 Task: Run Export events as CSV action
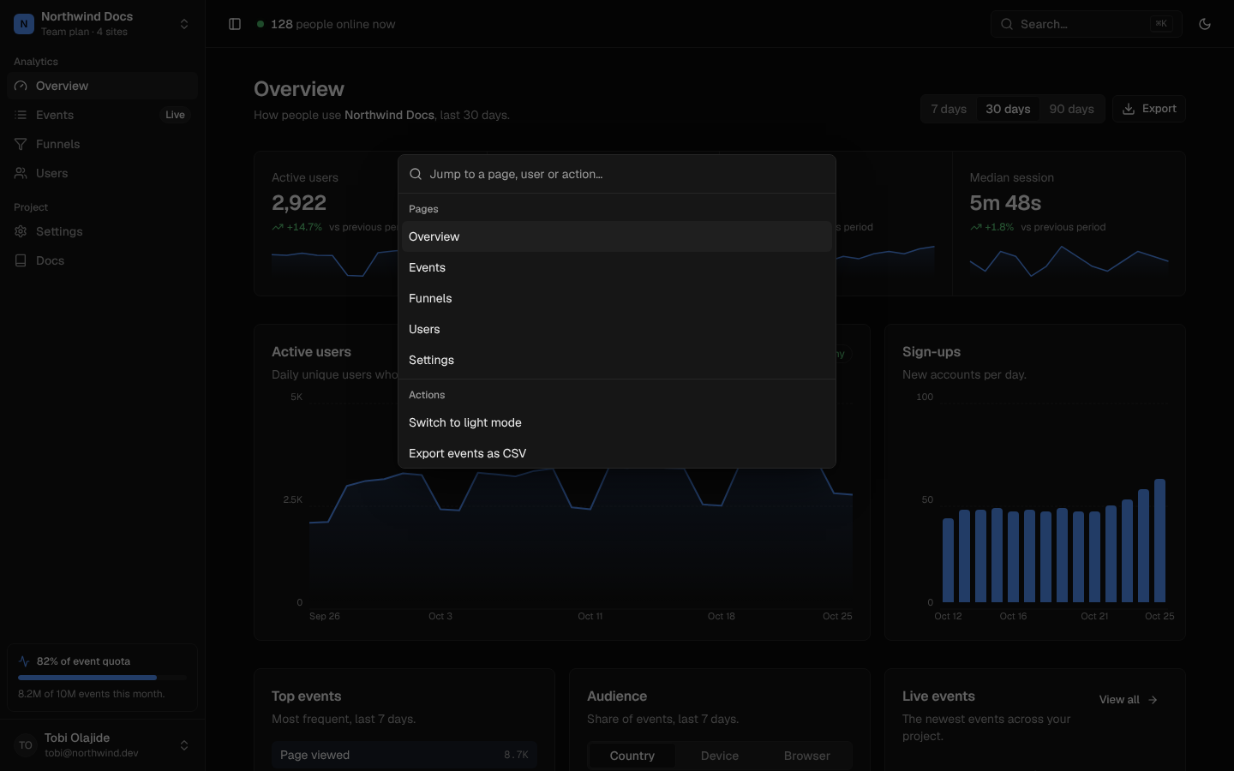pyautogui.click(x=617, y=453)
